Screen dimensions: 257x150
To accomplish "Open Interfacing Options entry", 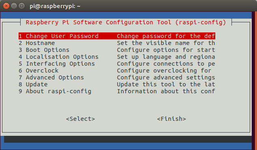I will point(117,64).
